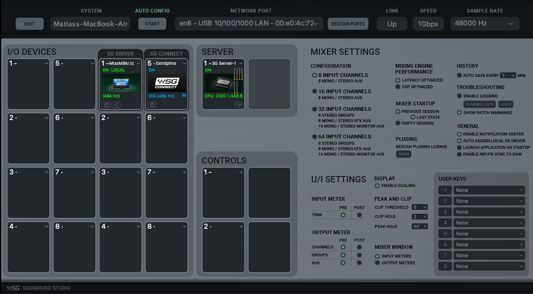Open the auto save minutes dropdown
The height and width of the screenshot is (294, 533).
[508, 75]
